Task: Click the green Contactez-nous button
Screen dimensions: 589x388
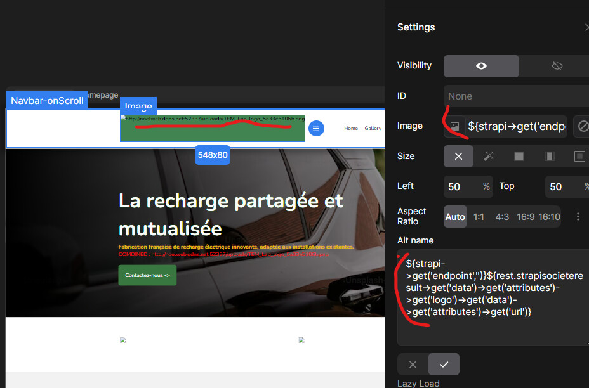Action: (x=147, y=275)
